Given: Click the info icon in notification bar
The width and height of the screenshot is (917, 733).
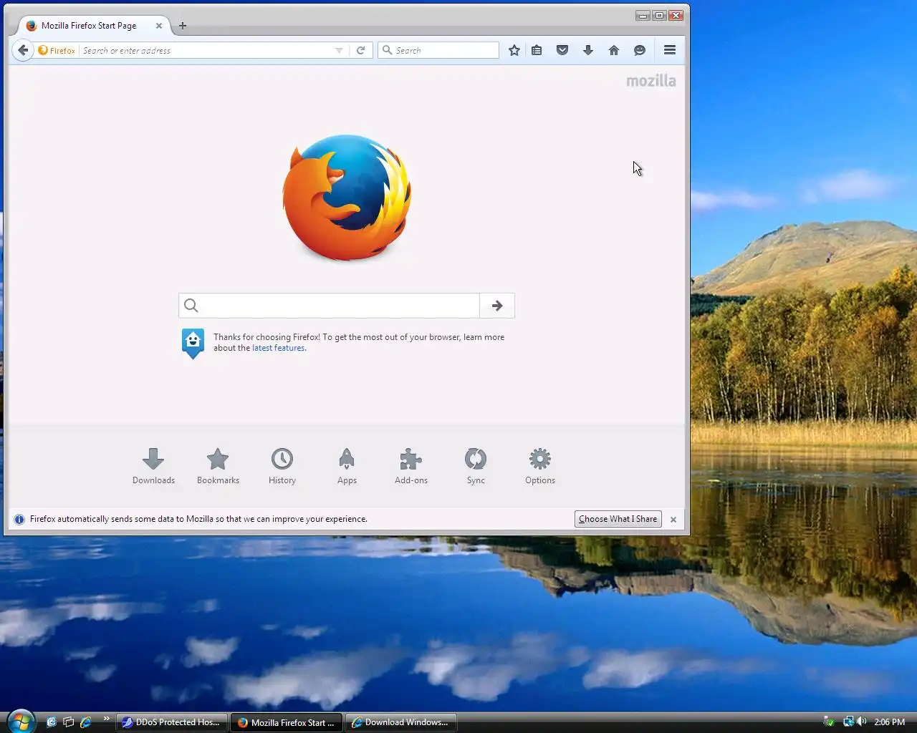Looking at the screenshot, I should point(19,520).
